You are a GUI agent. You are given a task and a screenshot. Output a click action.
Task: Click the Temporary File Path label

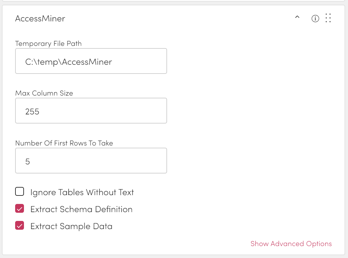pyautogui.click(x=48, y=43)
